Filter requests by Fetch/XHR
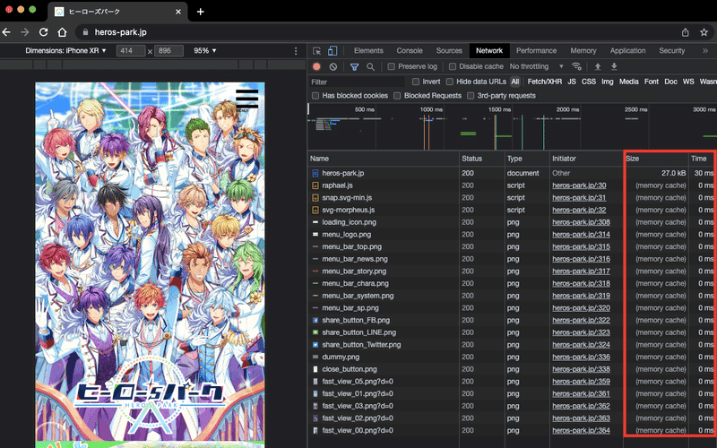This screenshot has height=448, width=717. 544,82
